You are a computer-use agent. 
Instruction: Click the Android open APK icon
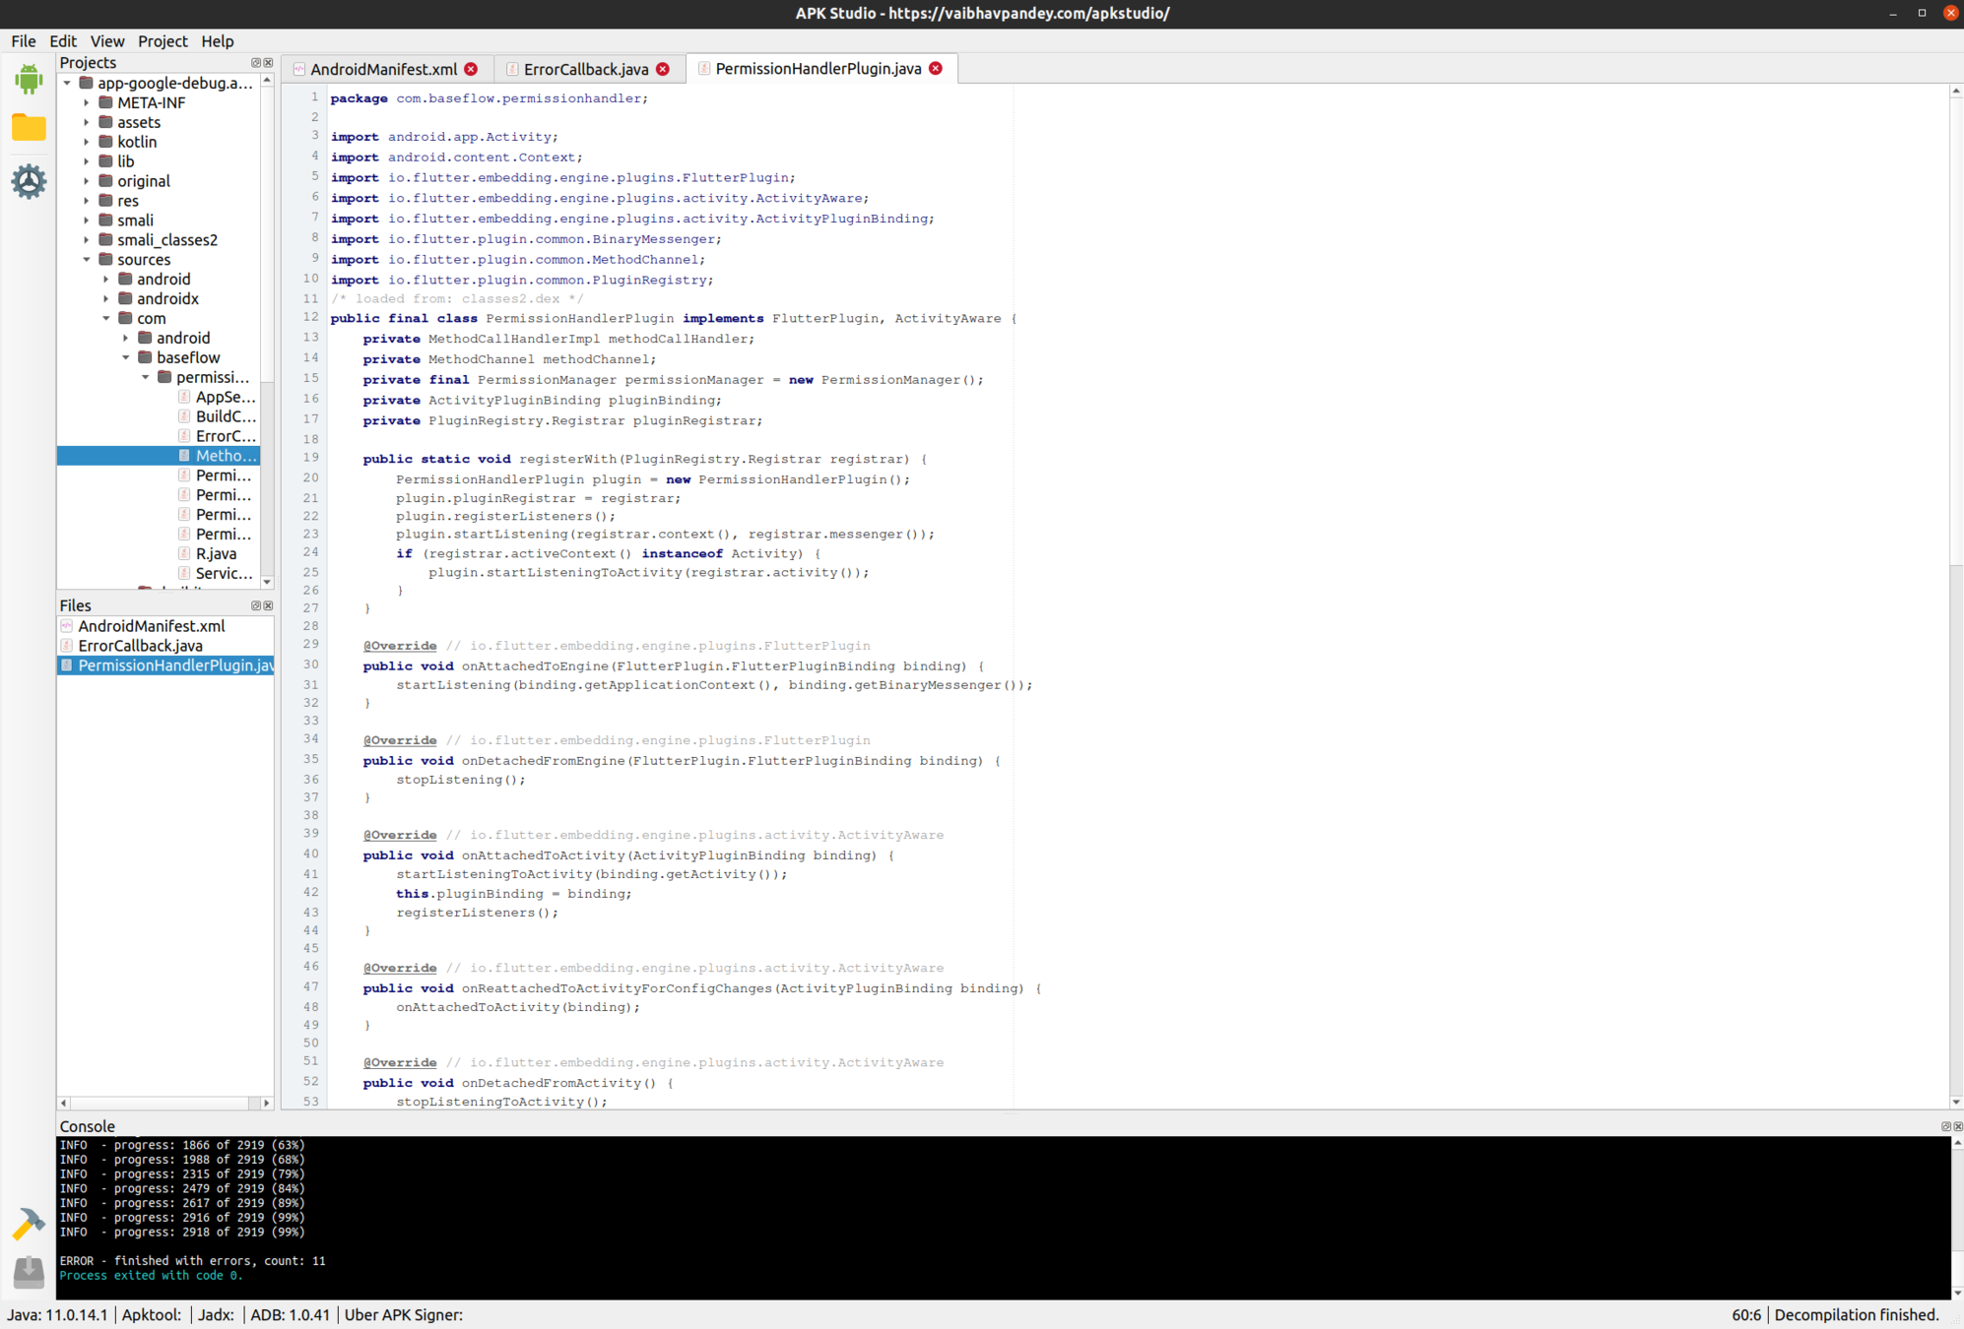[29, 79]
